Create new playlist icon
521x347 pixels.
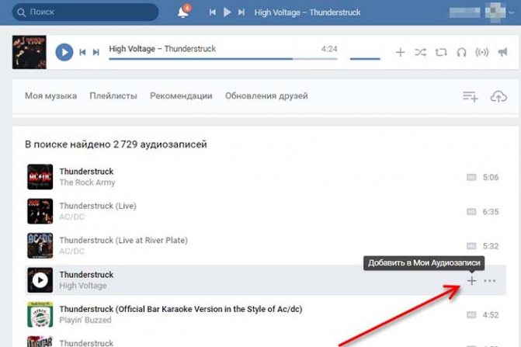click(471, 96)
